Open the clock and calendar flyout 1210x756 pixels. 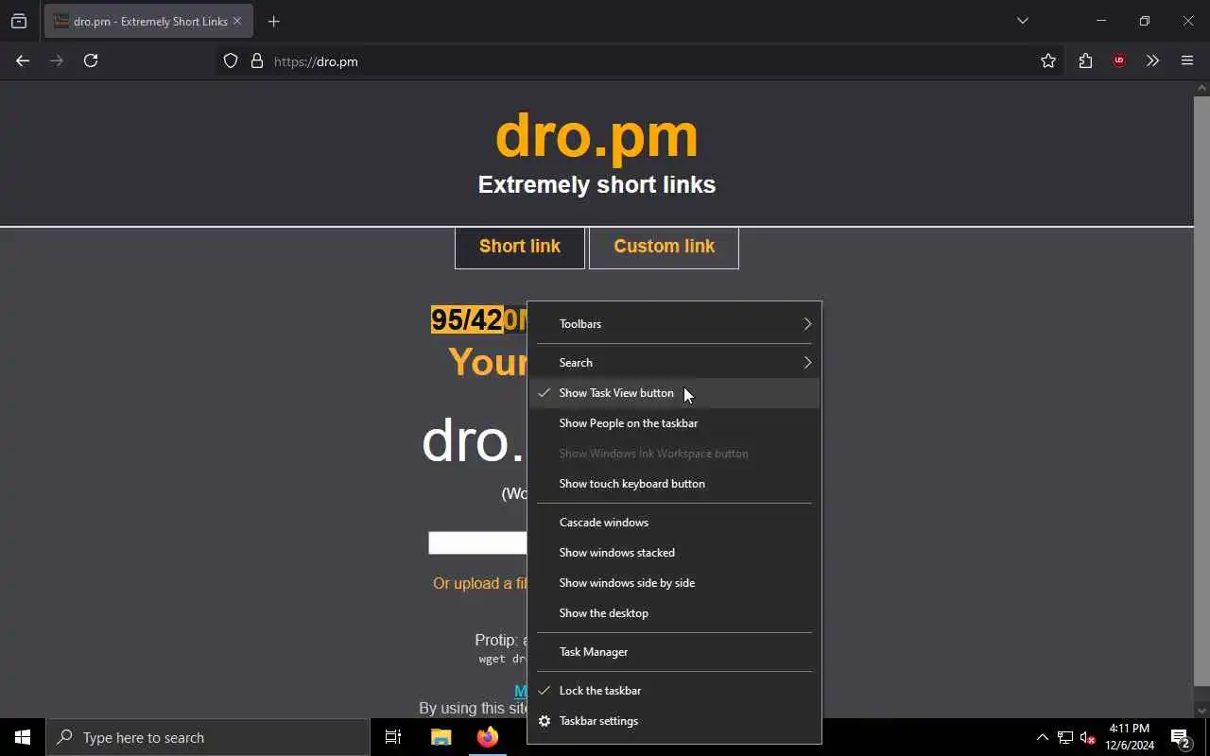(1130, 737)
